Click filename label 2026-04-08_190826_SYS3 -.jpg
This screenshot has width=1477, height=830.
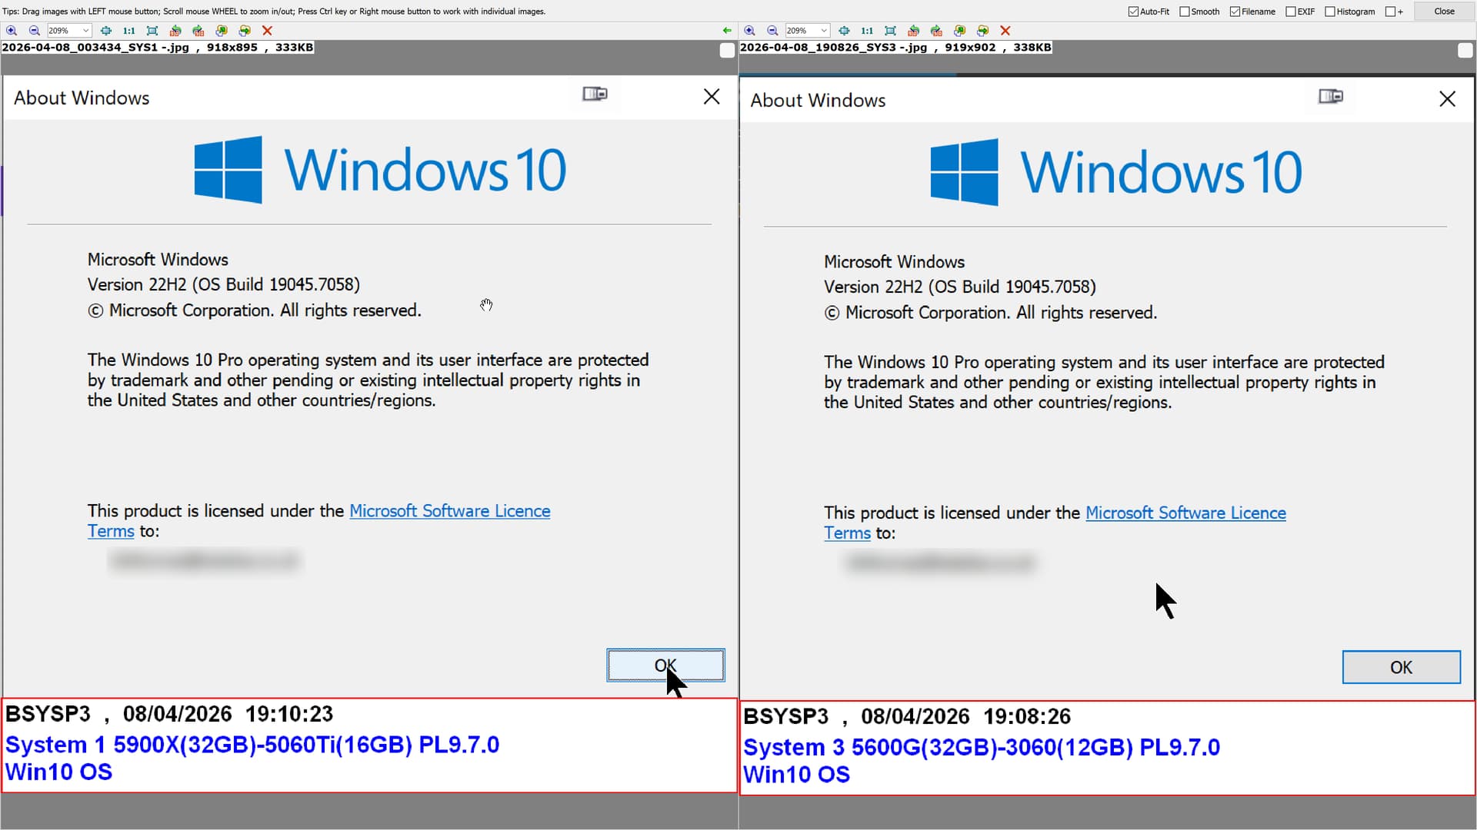click(834, 47)
